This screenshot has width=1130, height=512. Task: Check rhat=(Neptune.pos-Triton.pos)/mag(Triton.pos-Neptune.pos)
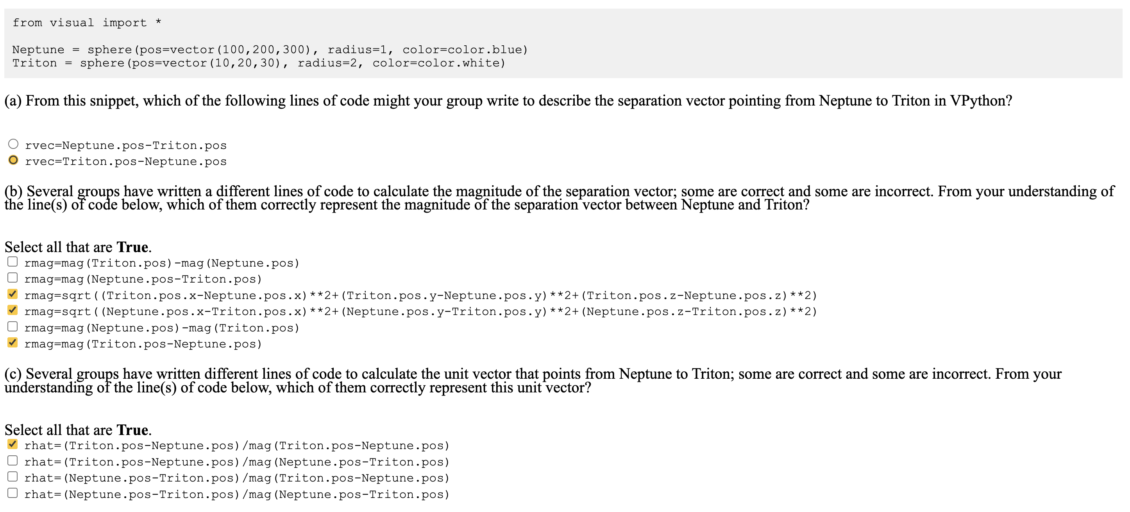(12, 476)
